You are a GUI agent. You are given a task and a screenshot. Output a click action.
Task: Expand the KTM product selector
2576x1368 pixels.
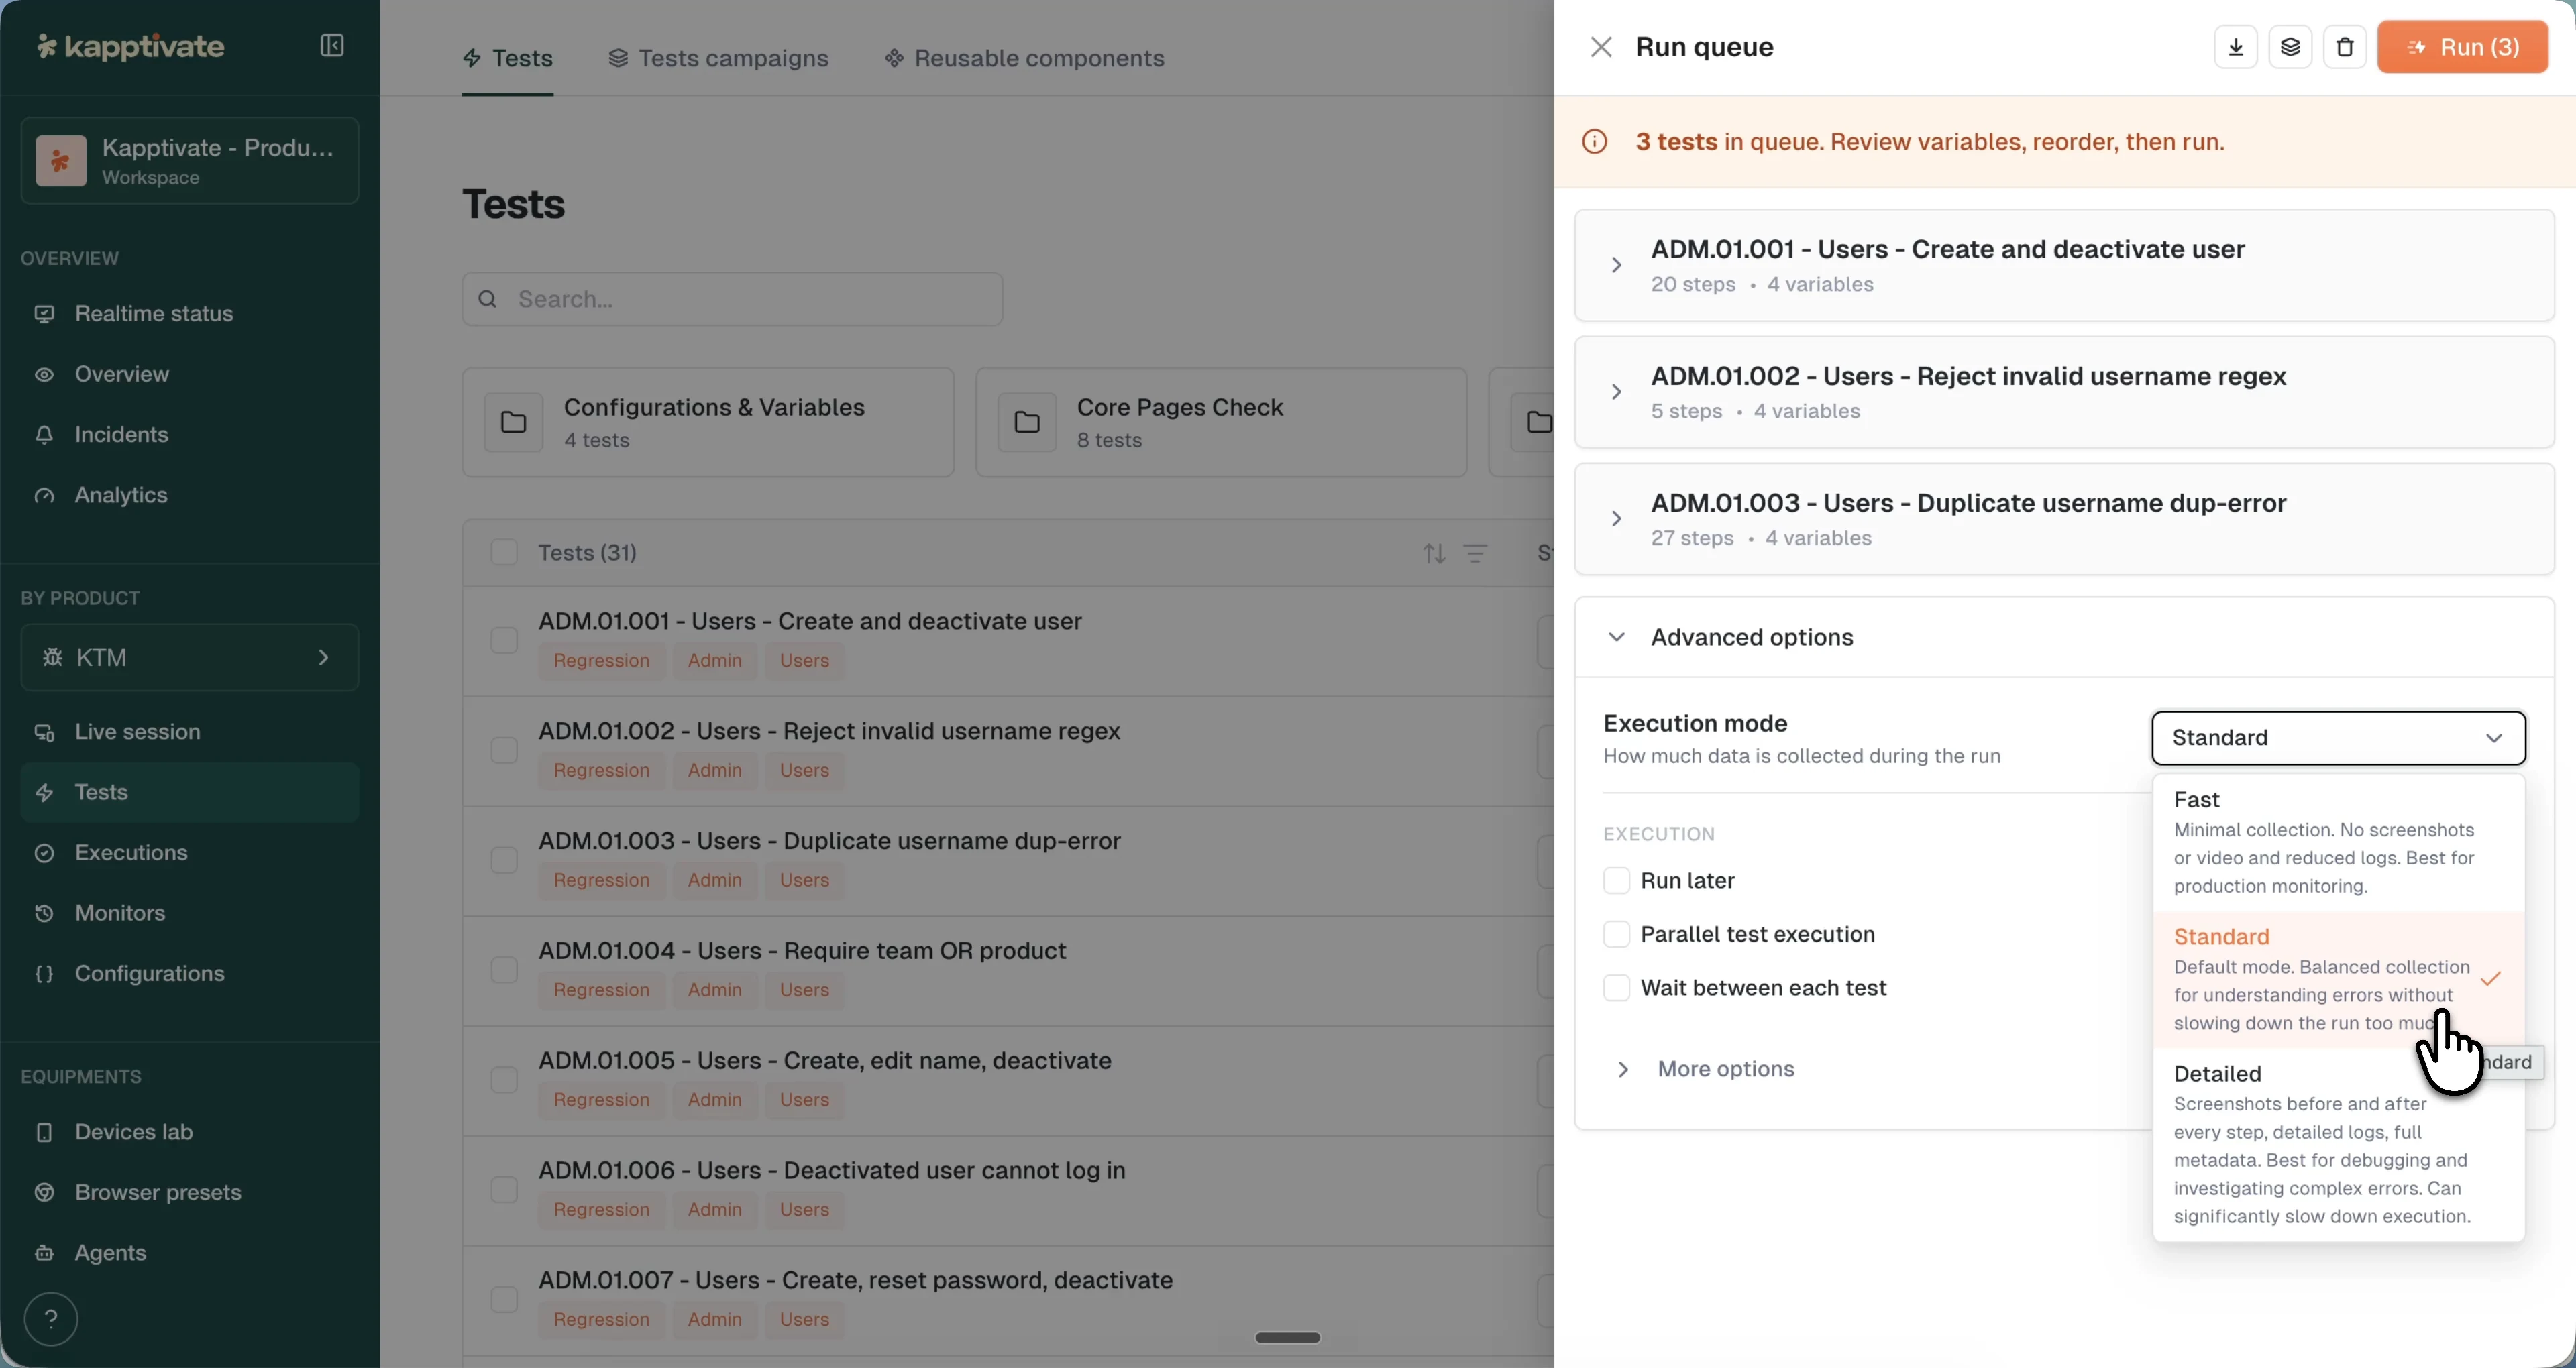[190, 657]
